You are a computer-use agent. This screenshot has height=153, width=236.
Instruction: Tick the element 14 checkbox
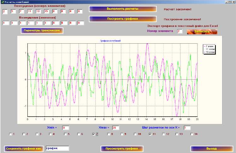[x=192, y=134]
